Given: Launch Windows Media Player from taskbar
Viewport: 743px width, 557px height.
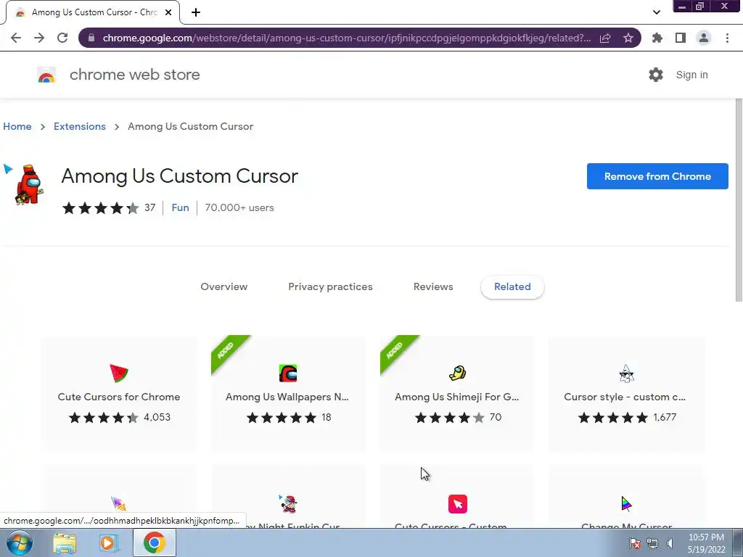Looking at the screenshot, I should pyautogui.click(x=109, y=543).
